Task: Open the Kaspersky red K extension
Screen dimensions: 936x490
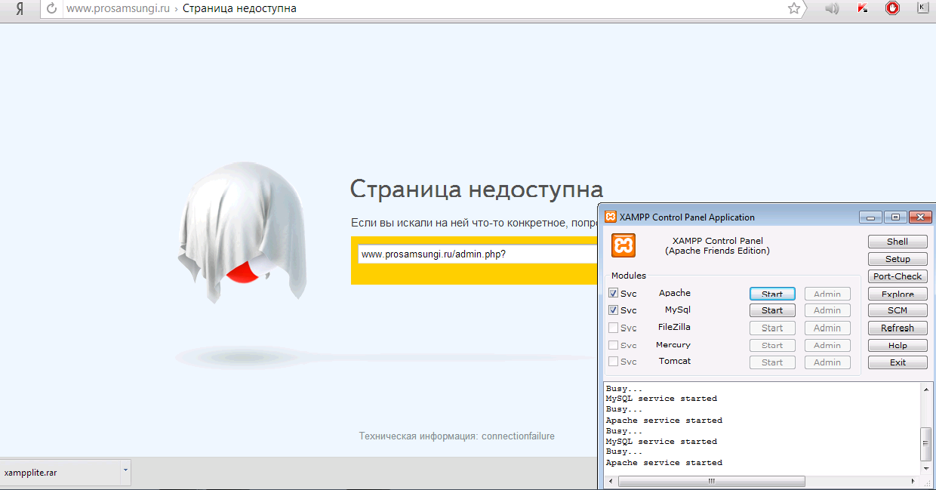Action: tap(863, 9)
